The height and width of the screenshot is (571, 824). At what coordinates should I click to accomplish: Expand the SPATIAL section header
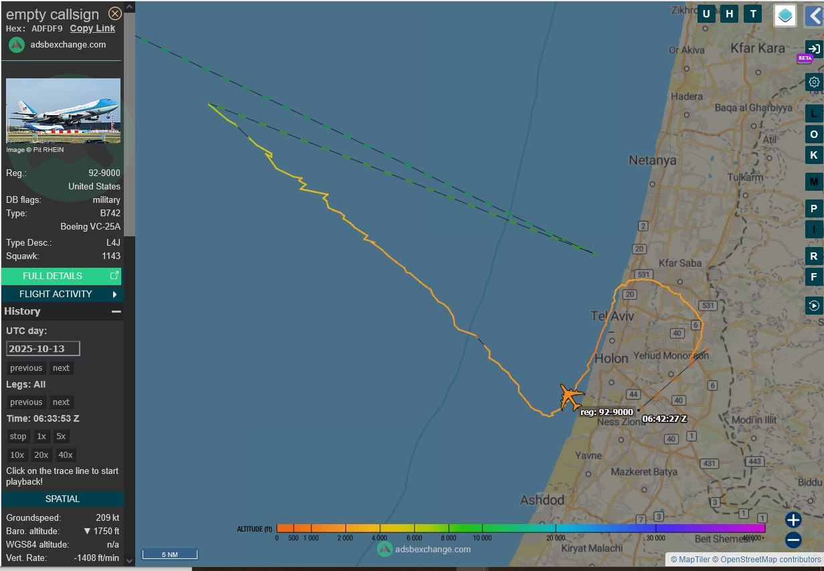pyautogui.click(x=62, y=499)
